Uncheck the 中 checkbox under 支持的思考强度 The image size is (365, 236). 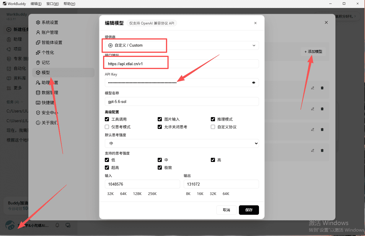click(160, 160)
